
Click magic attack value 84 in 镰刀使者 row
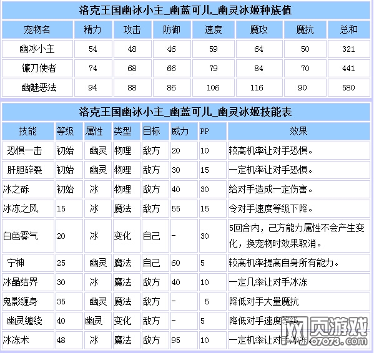(258, 69)
